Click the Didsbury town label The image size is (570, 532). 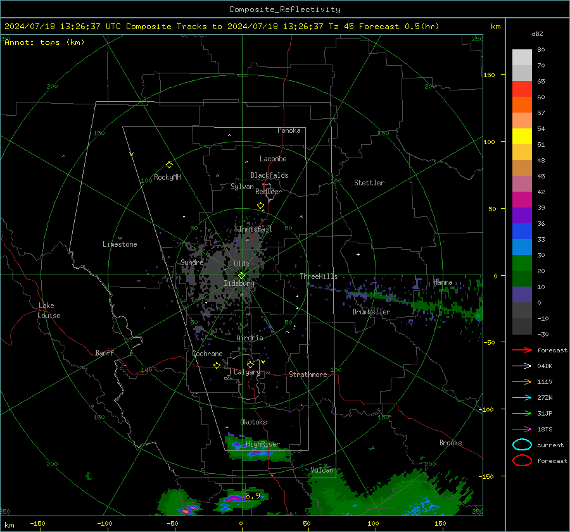point(239,283)
